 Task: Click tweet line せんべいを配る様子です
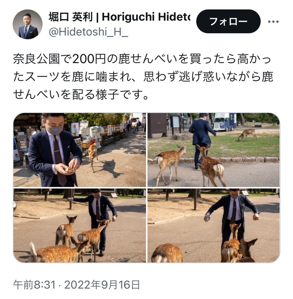pos(81,94)
